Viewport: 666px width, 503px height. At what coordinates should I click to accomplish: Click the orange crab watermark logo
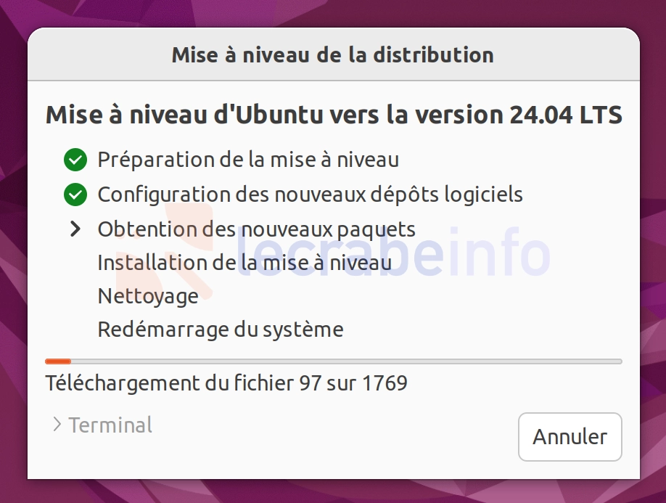(165, 250)
